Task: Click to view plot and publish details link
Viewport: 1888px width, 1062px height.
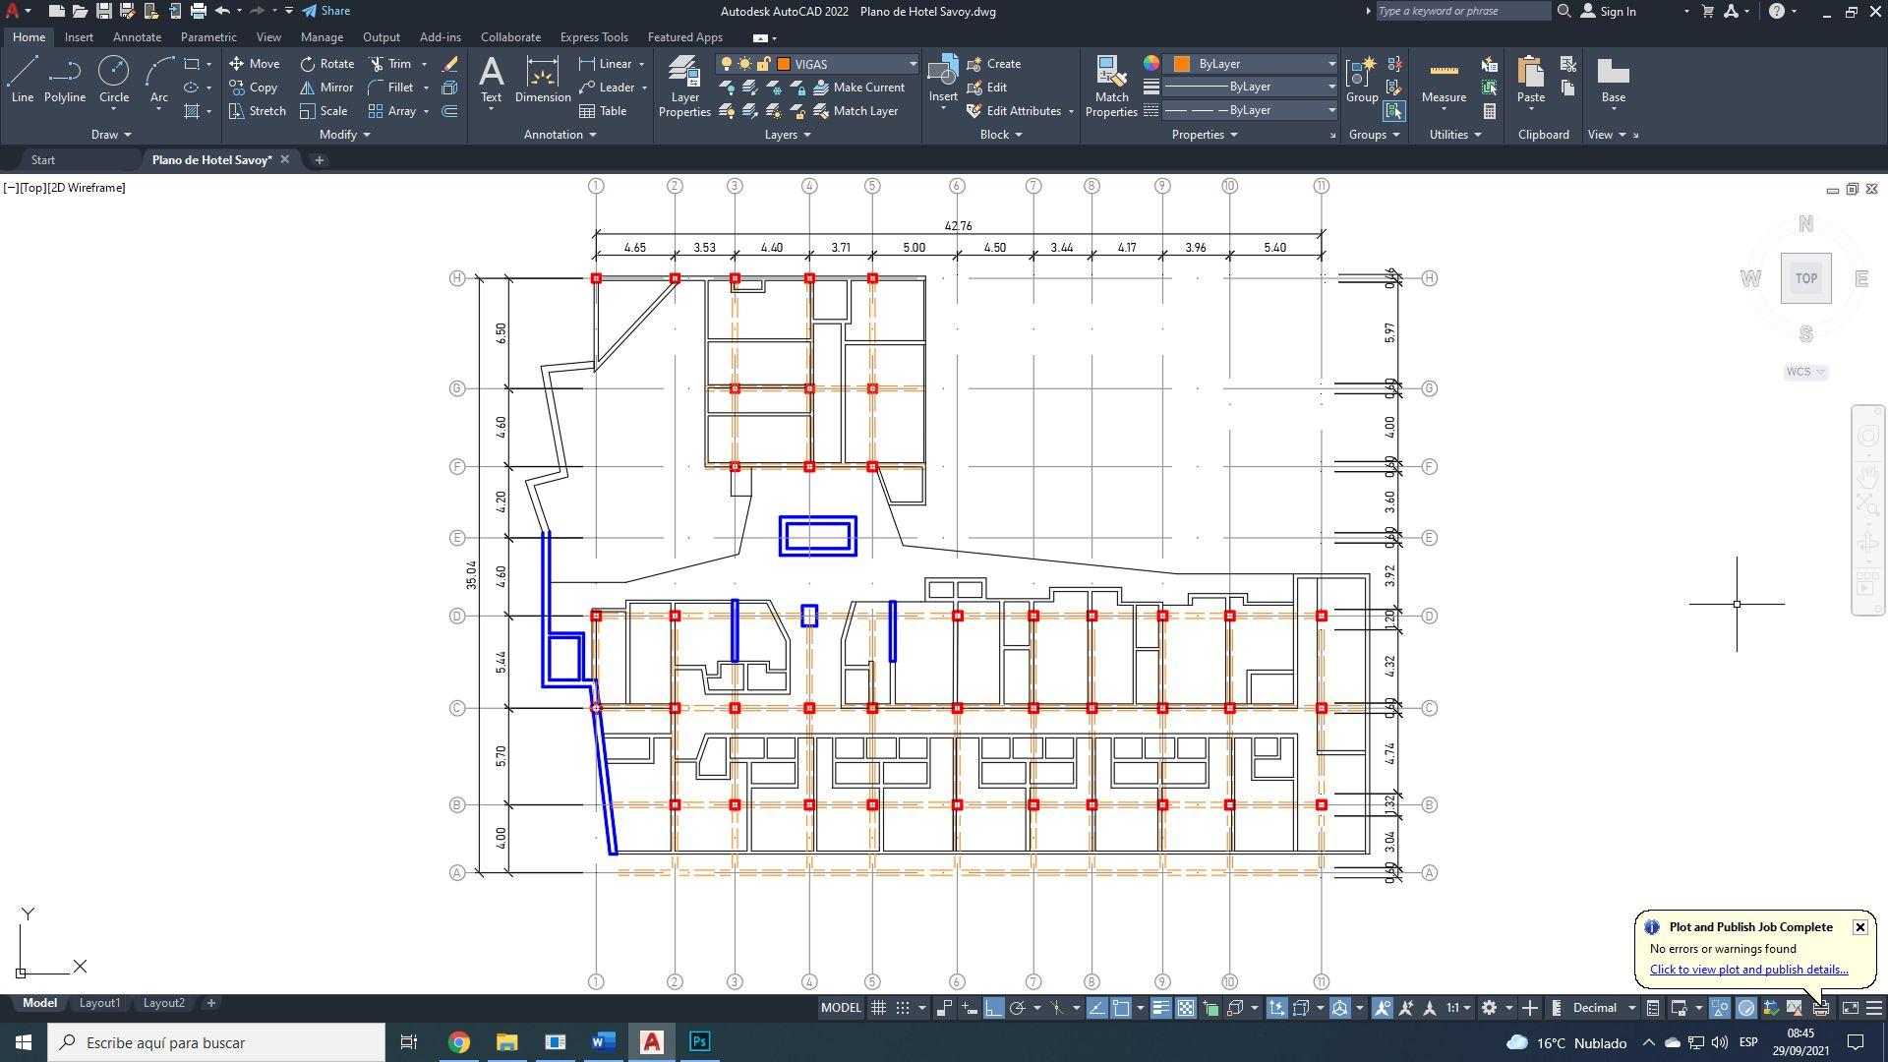Action: 1748,970
